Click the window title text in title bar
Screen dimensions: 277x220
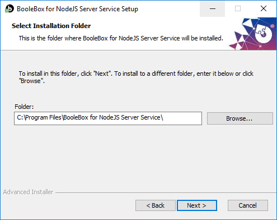coord(77,9)
